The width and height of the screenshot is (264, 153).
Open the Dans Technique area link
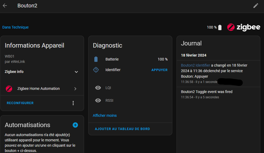click(15, 27)
